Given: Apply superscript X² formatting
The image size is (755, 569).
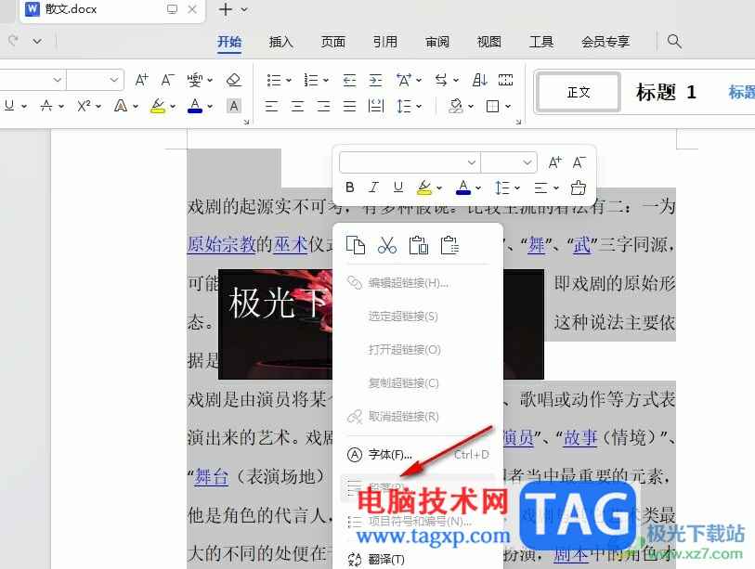Looking at the screenshot, I should pyautogui.click(x=84, y=106).
